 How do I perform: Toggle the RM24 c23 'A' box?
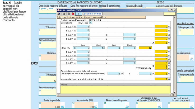(91, 23)
